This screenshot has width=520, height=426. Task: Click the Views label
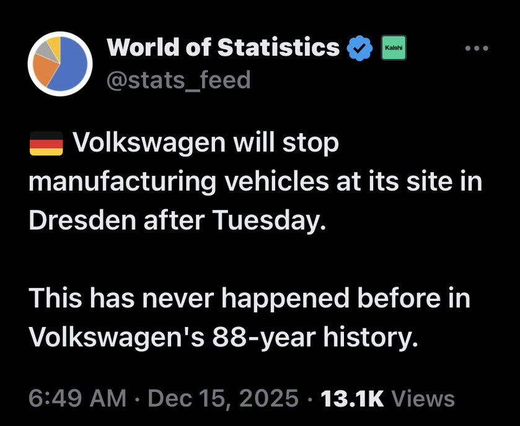point(424,398)
